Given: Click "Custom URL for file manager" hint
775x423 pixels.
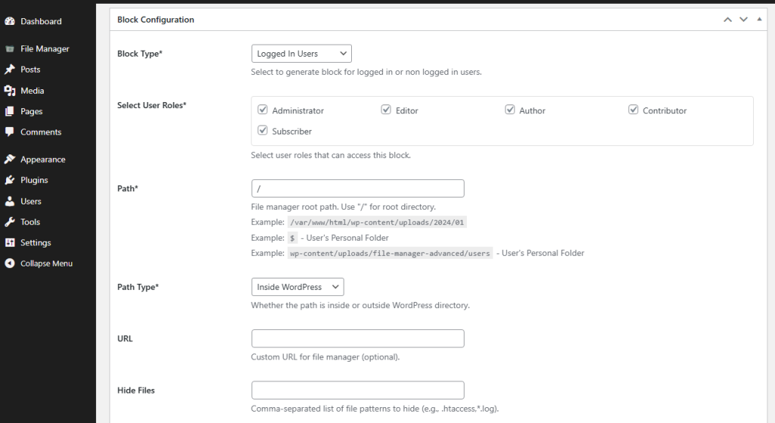Looking at the screenshot, I should coord(325,356).
